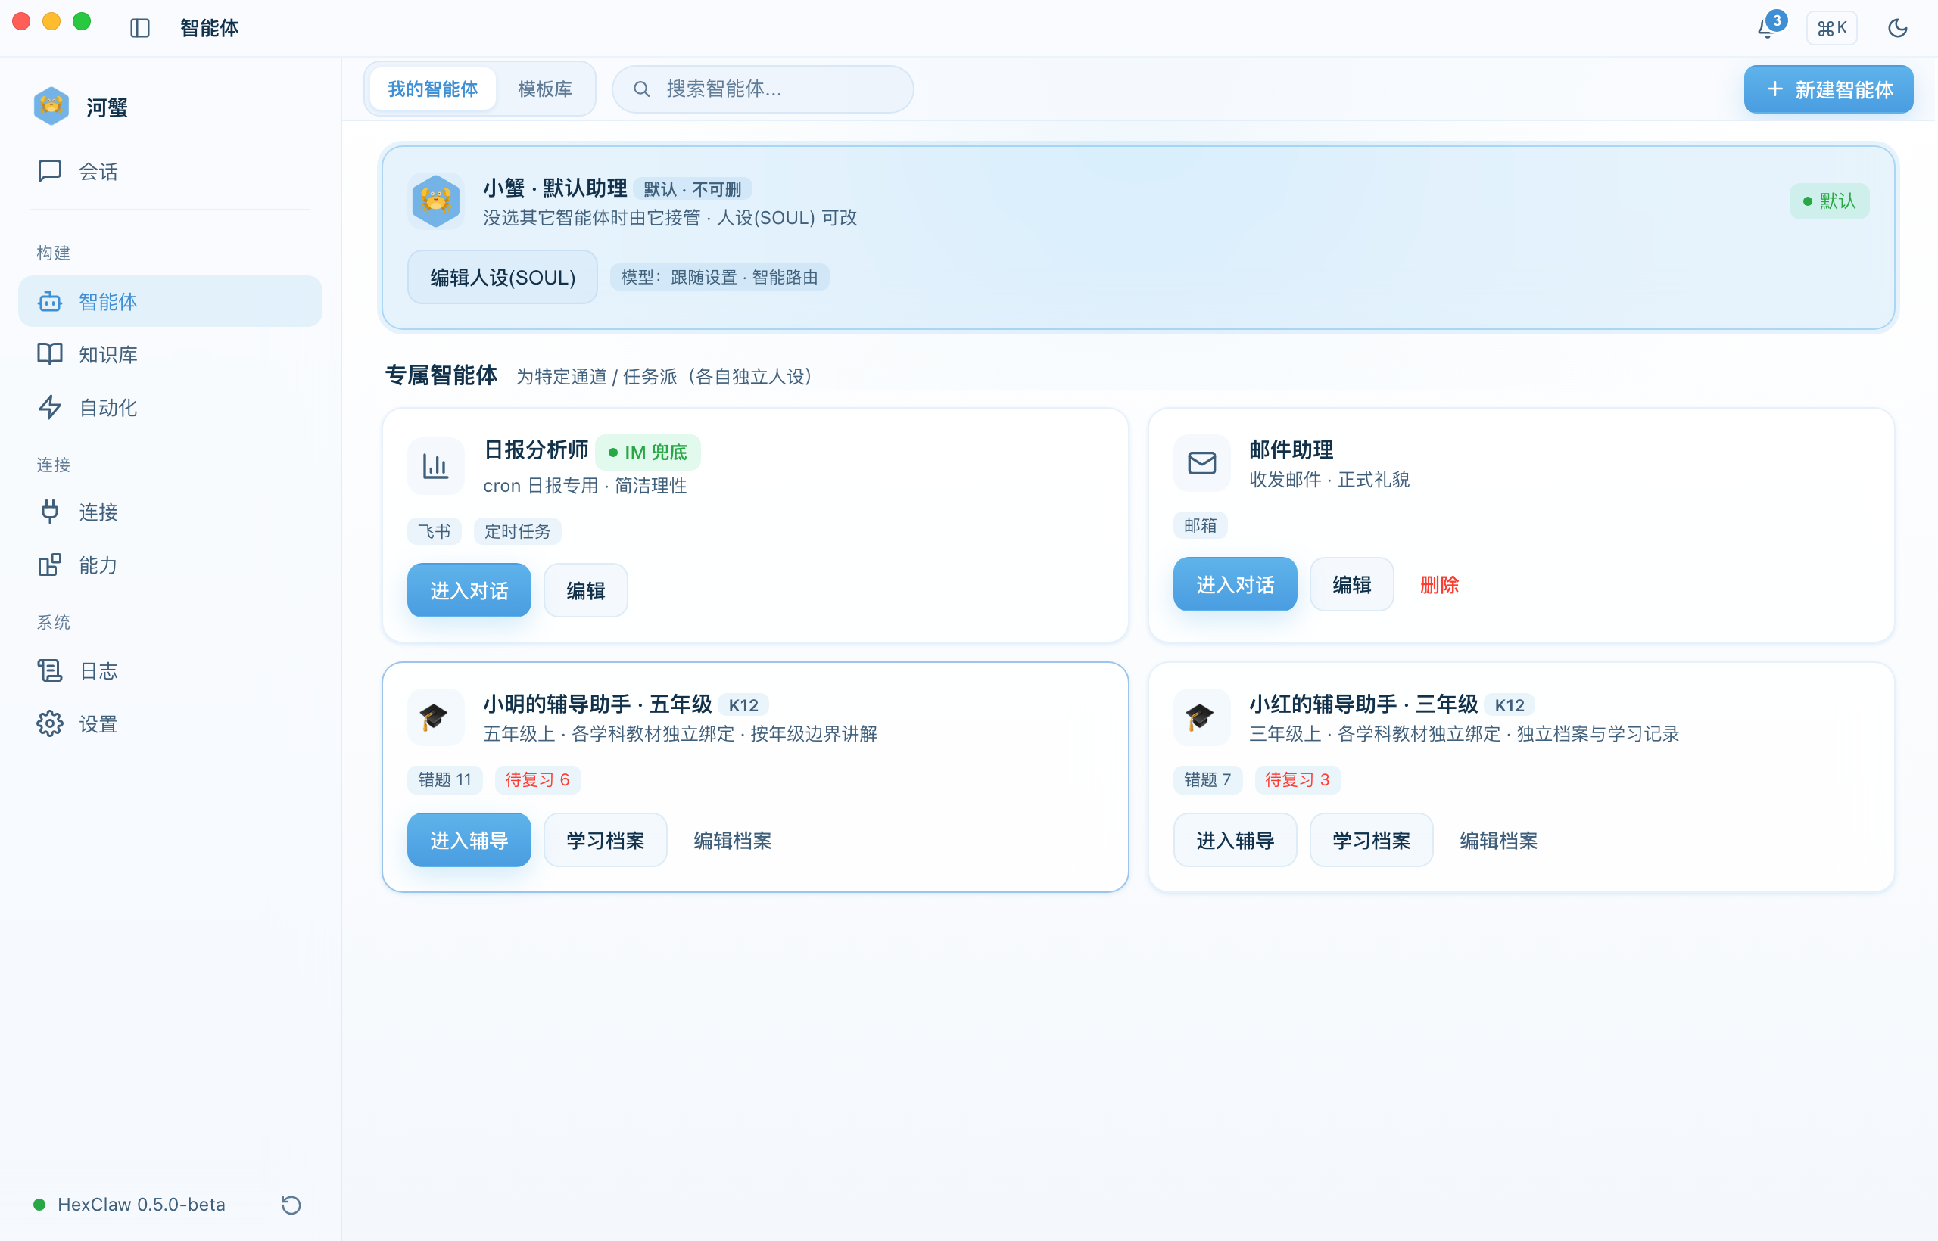Click 专属智能体 section heading
The image size is (1938, 1241).
click(x=441, y=375)
